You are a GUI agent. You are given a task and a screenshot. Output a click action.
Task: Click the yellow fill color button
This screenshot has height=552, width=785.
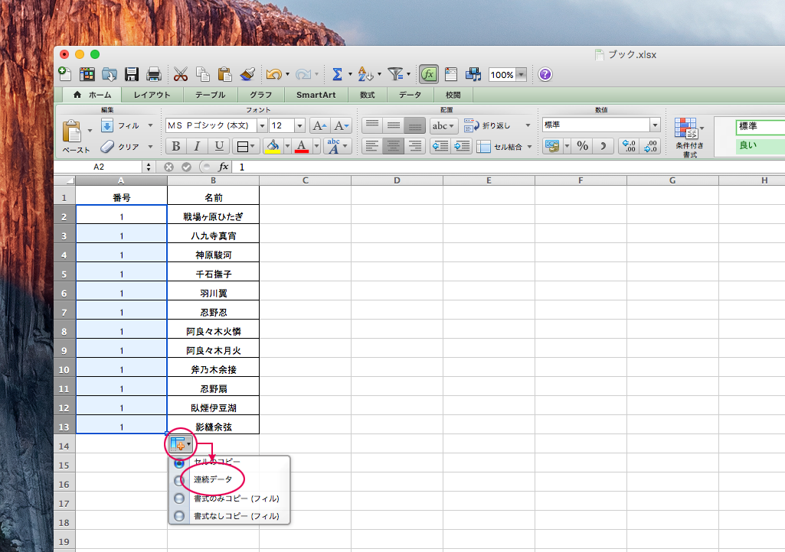pyautogui.click(x=273, y=146)
